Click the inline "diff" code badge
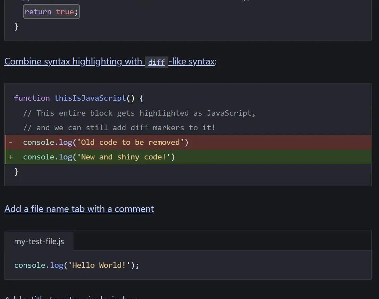 (156, 62)
